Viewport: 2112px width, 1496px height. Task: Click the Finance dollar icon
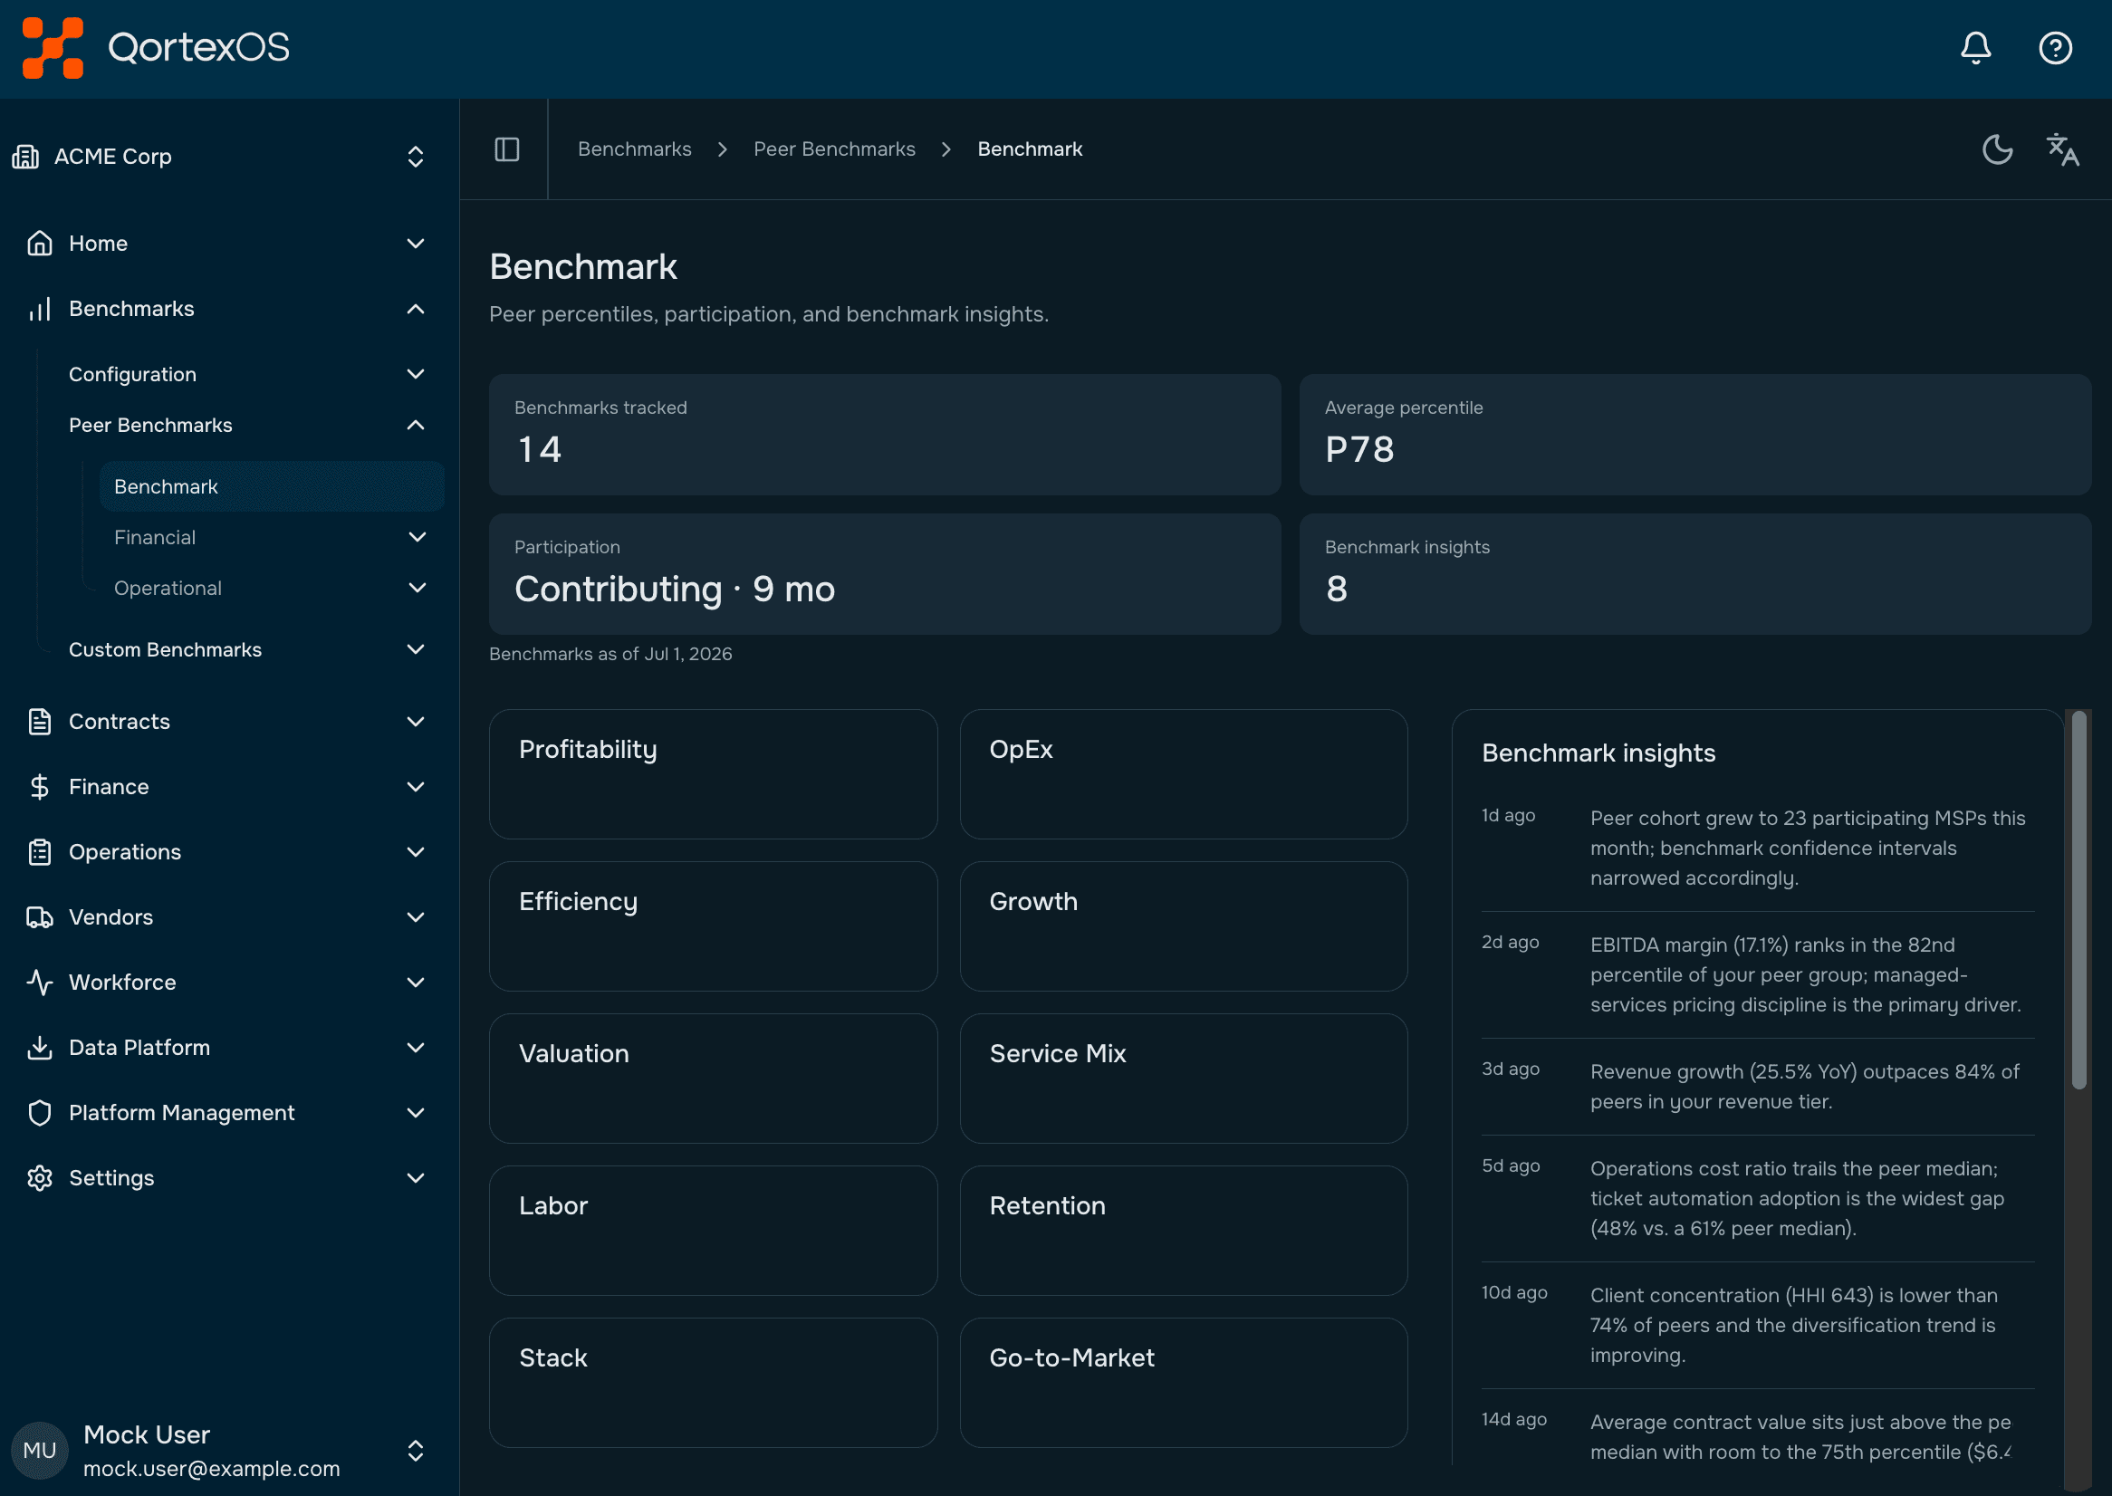tap(40, 787)
